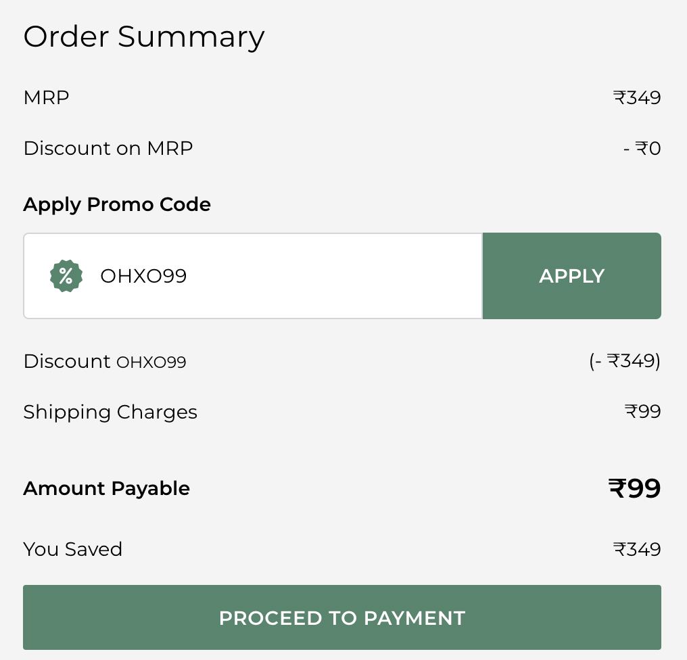Click the Amount Payable label
The width and height of the screenshot is (687, 660).
point(106,489)
